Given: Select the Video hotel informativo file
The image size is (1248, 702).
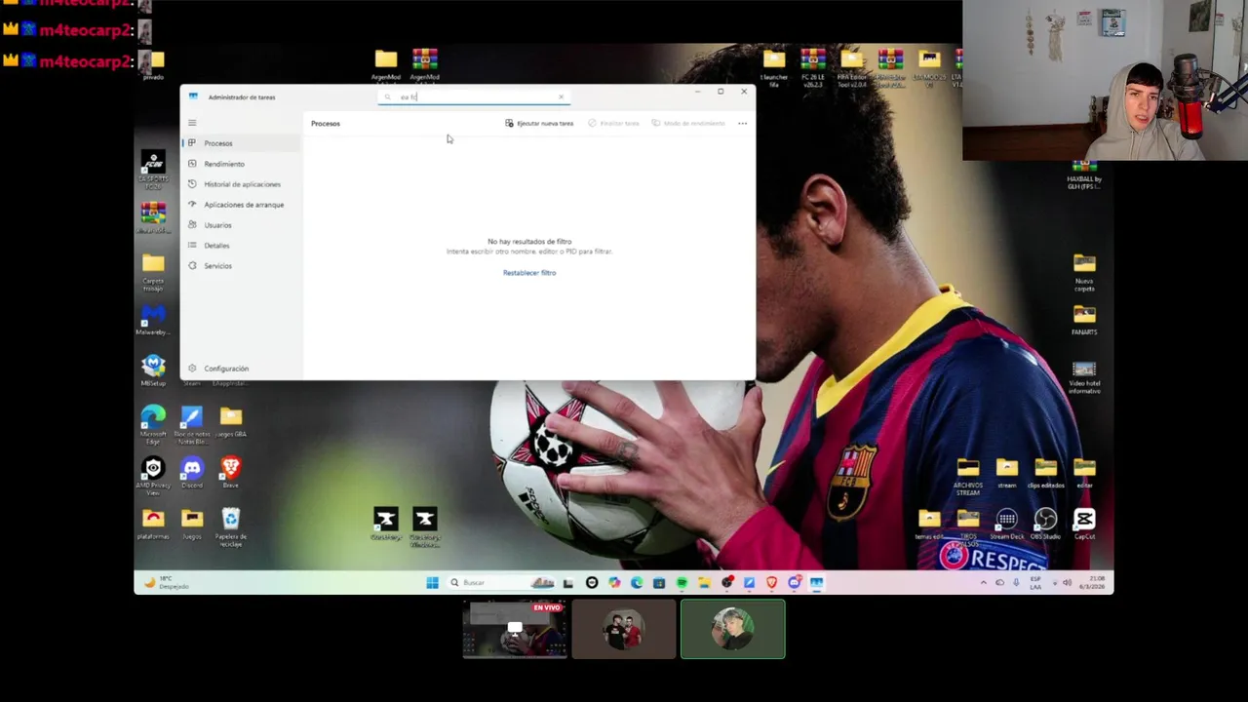Looking at the screenshot, I should pos(1084,377).
